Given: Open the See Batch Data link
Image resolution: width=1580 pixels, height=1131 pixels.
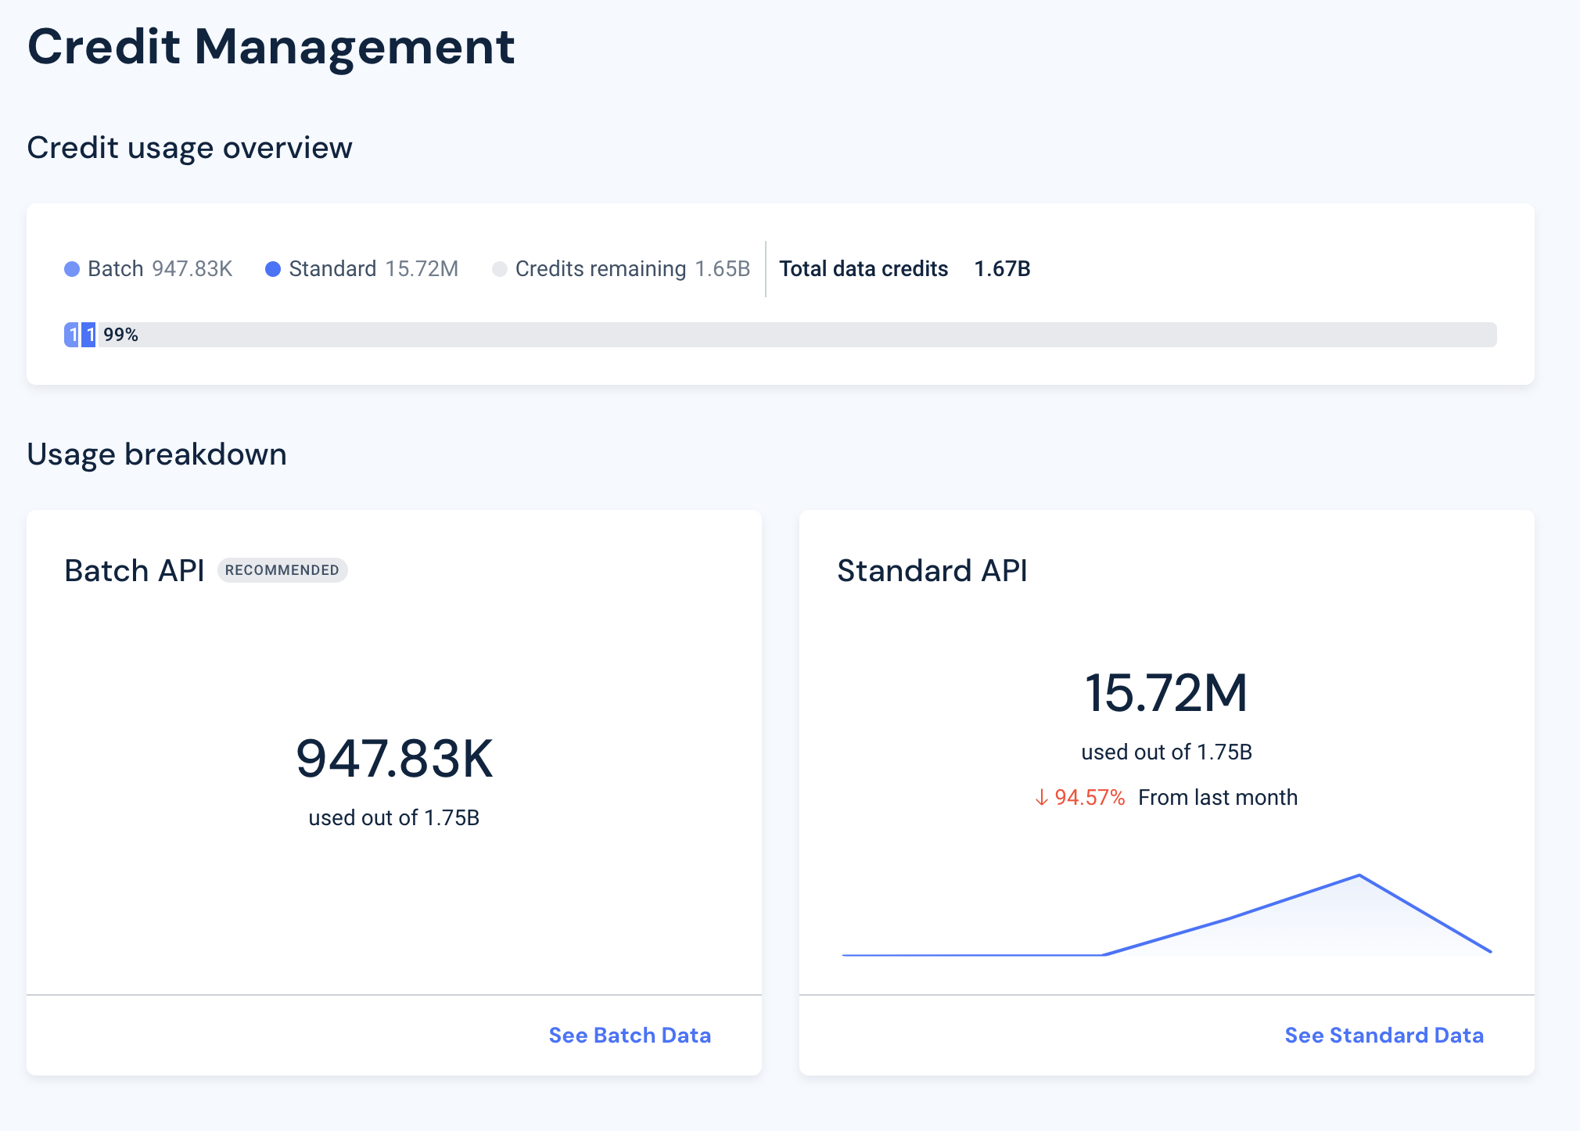Looking at the screenshot, I should point(630,1035).
